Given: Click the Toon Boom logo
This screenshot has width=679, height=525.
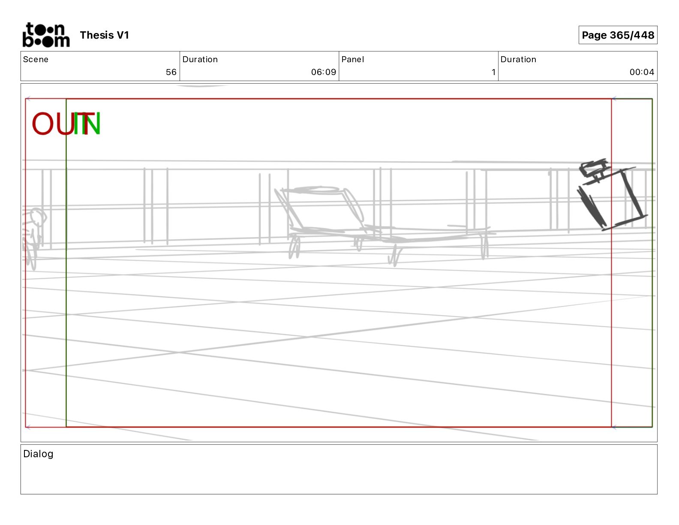Looking at the screenshot, I should tap(46, 35).
